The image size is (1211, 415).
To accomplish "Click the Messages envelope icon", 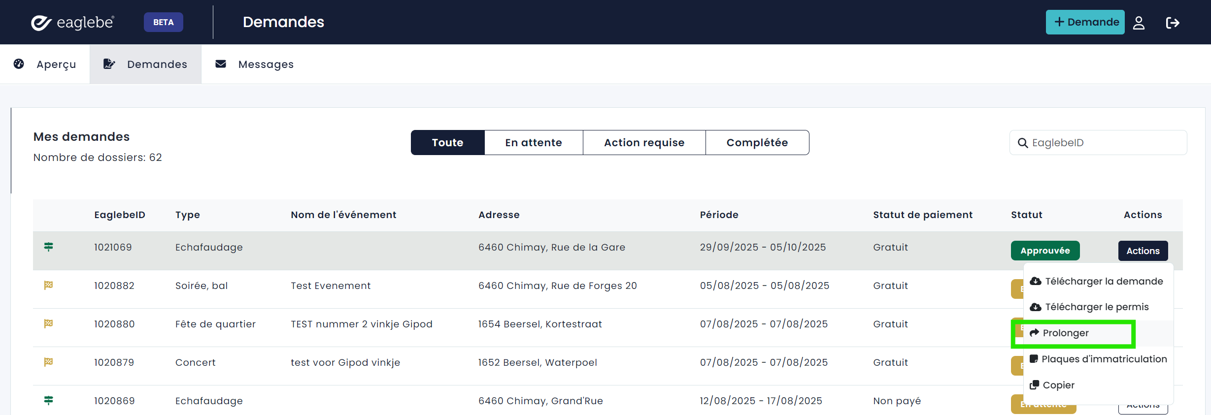I will [x=221, y=64].
